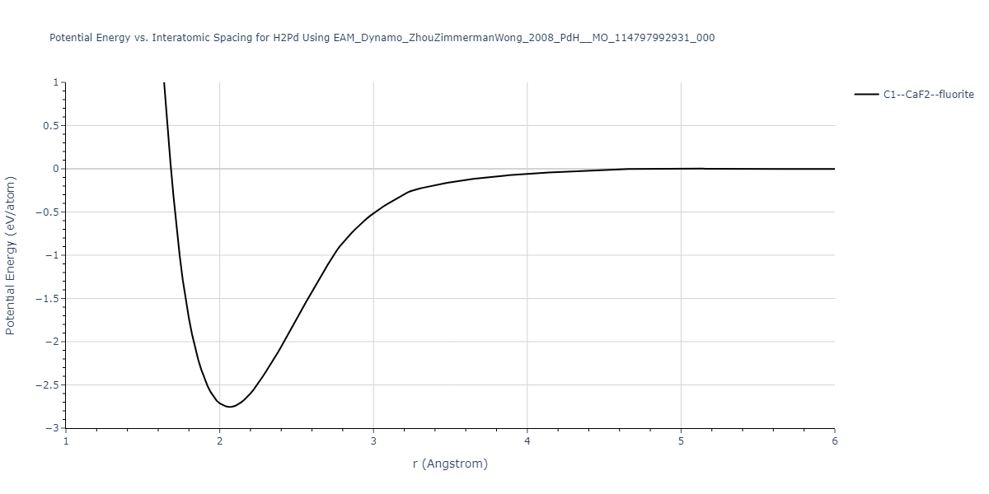
Task: Click x-axis tick label 6
Action: pos(834,441)
